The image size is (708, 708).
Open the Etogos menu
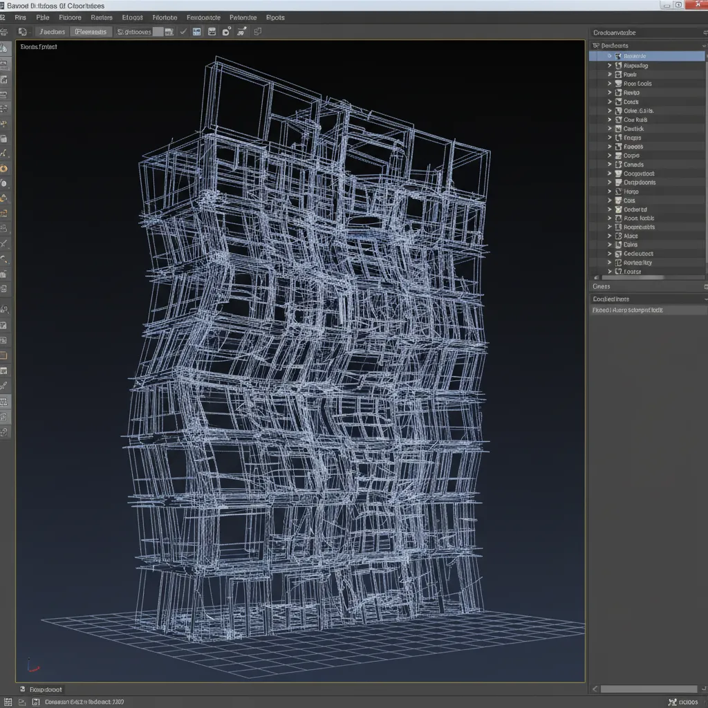(133, 17)
